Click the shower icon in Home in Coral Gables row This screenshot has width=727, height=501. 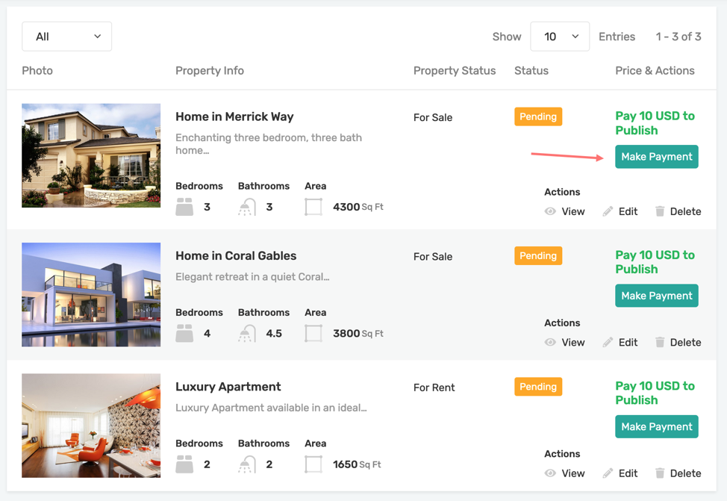click(x=247, y=333)
